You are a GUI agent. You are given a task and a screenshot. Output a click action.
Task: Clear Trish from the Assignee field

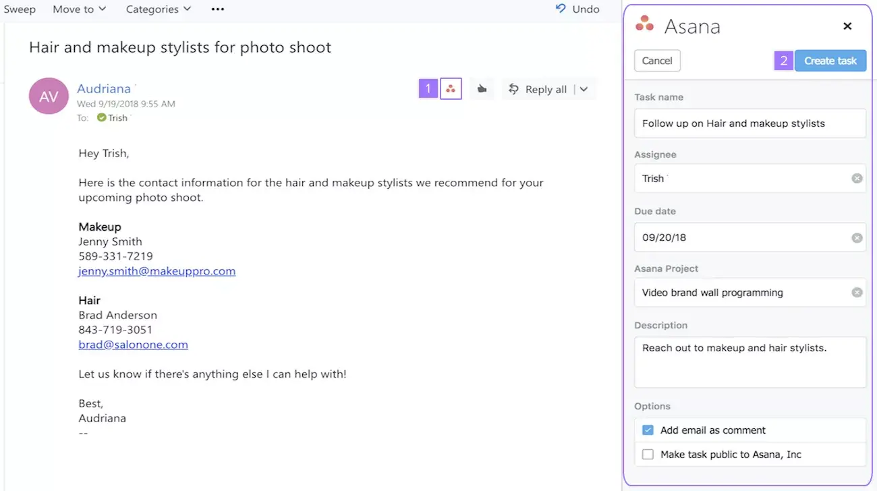tap(857, 178)
